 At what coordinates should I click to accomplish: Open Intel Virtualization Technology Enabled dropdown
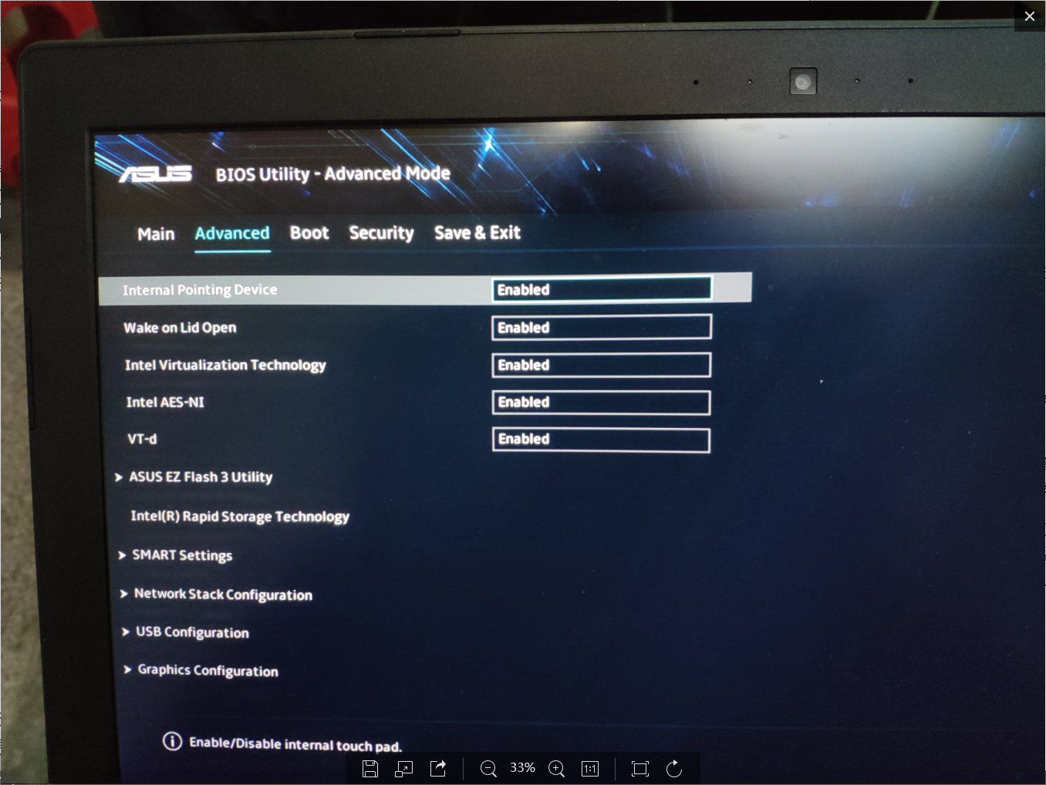point(602,365)
